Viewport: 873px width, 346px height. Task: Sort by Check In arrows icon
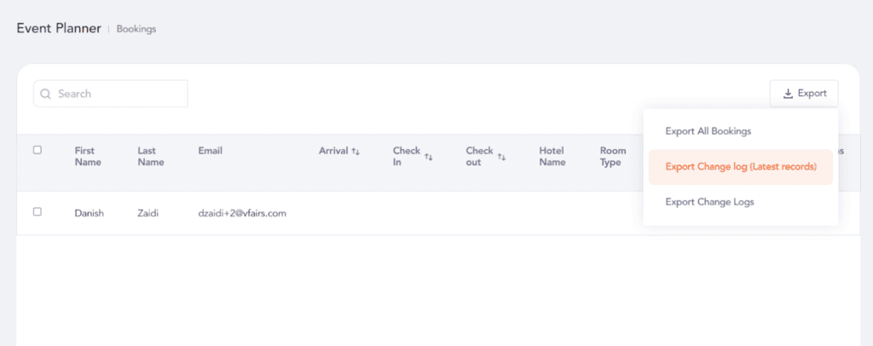pos(429,158)
